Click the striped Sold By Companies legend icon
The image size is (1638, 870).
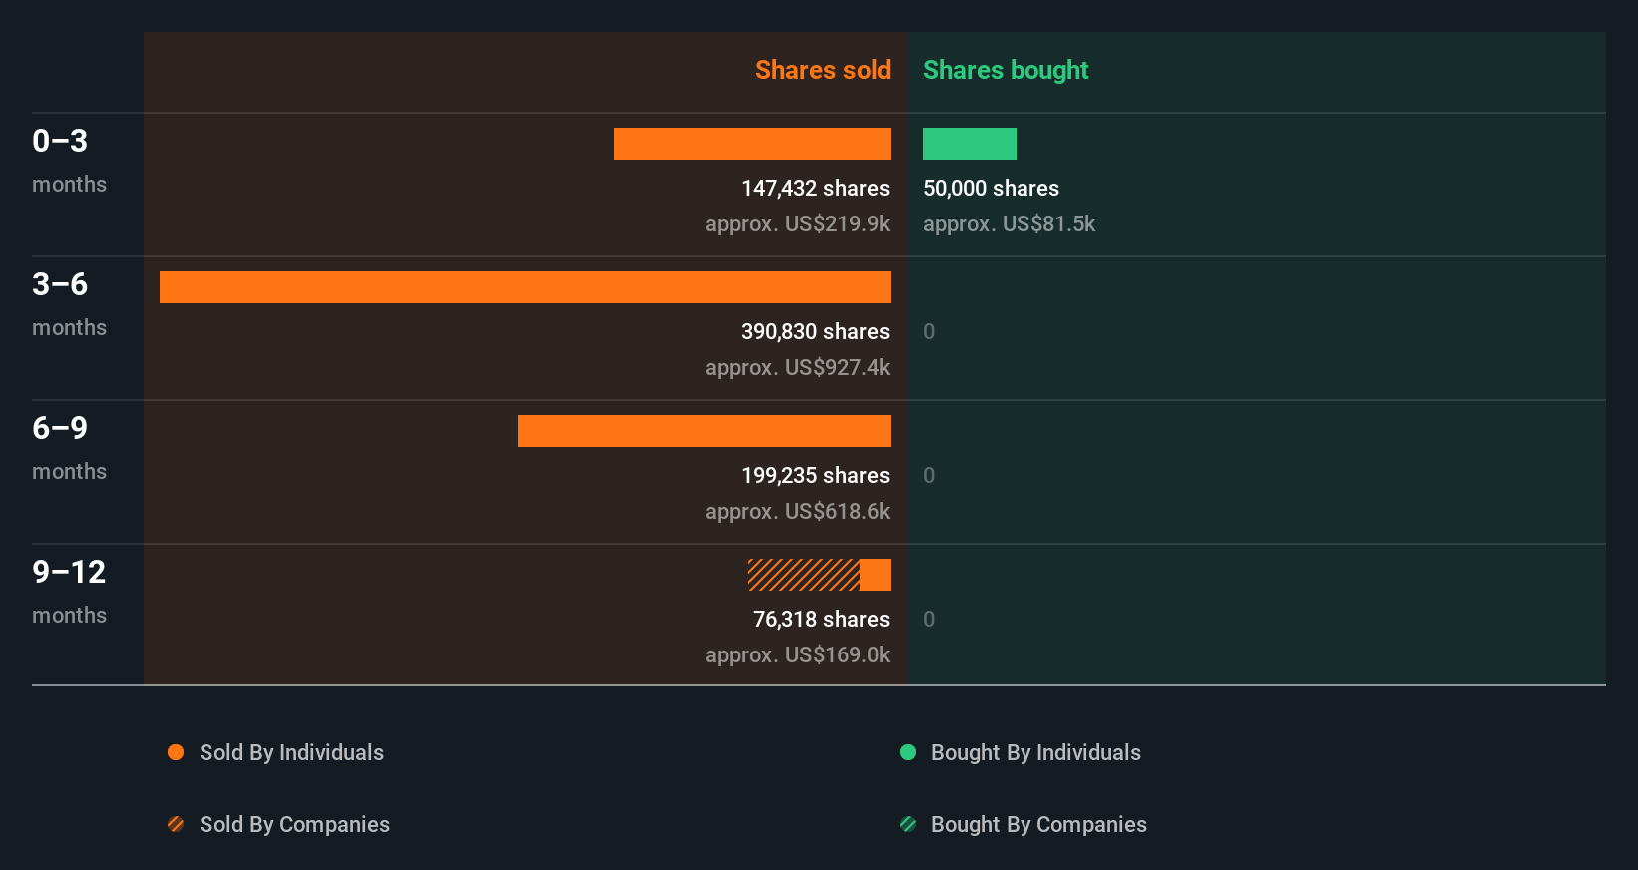point(176,824)
